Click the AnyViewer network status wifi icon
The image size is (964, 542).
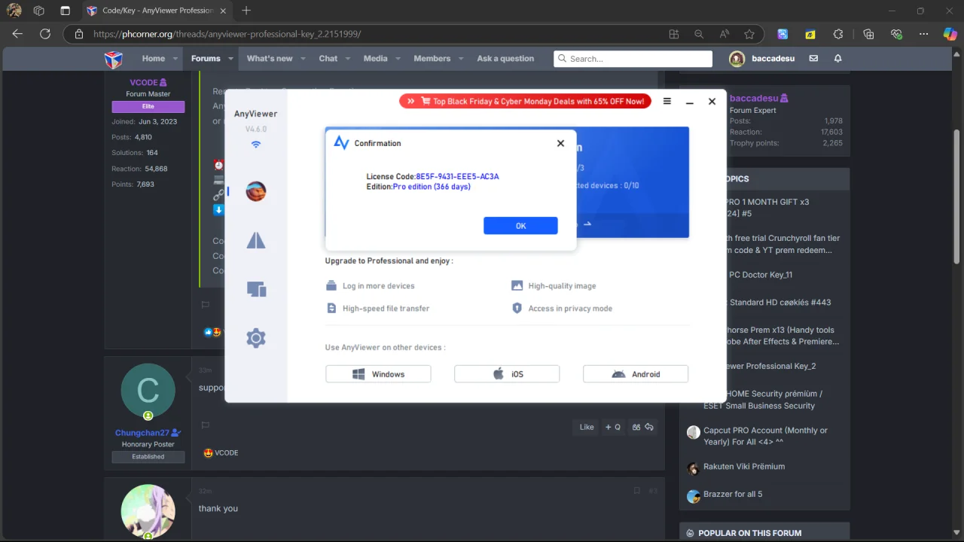tap(256, 145)
